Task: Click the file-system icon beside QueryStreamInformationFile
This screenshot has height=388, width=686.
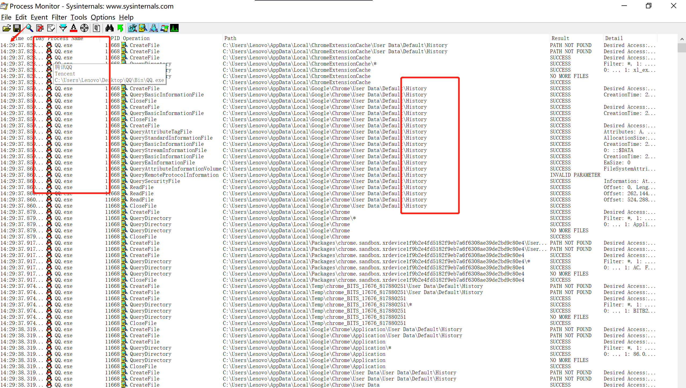Action: (x=124, y=150)
